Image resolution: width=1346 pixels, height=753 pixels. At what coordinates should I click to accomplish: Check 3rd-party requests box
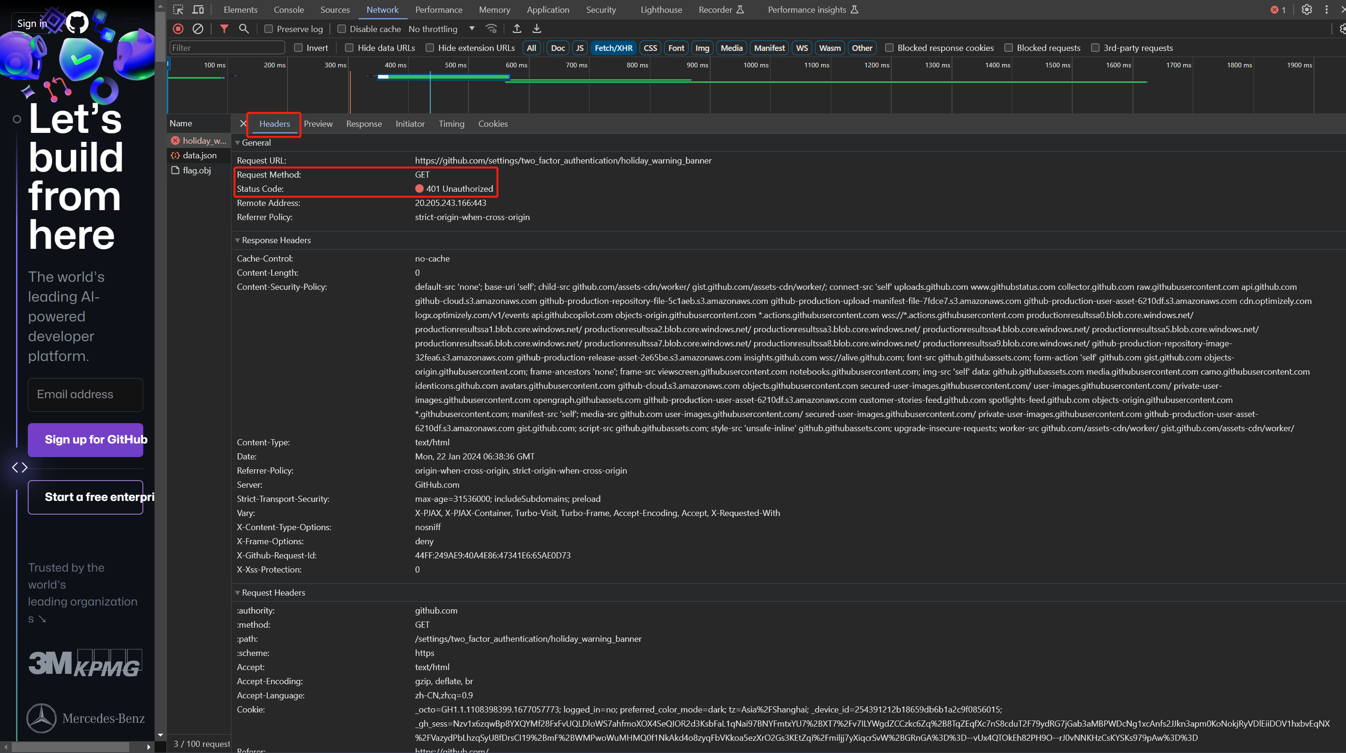pyautogui.click(x=1095, y=48)
